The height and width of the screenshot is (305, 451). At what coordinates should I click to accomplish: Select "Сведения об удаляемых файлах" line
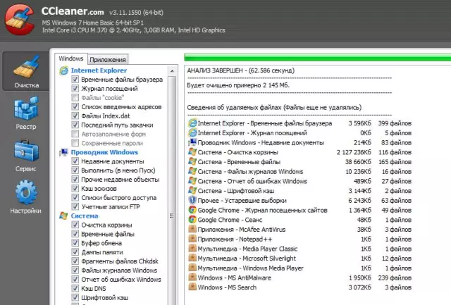tap(234, 108)
